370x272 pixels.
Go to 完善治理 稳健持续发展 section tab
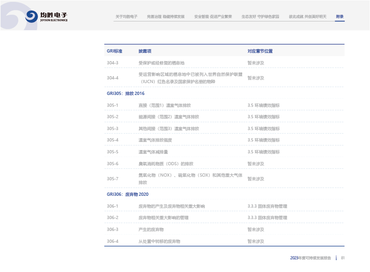(x=166, y=16)
